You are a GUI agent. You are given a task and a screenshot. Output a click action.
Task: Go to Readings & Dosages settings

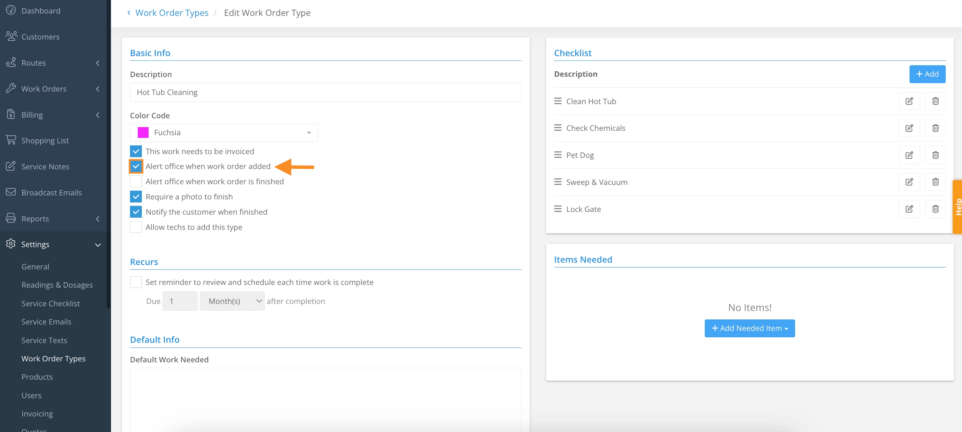click(57, 285)
